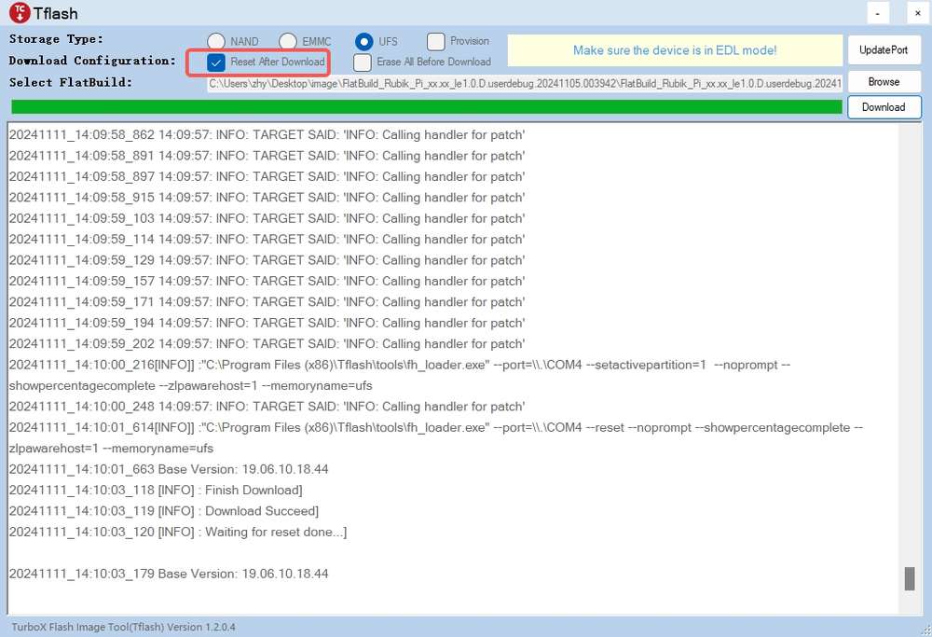Image resolution: width=932 pixels, height=637 pixels.
Task: Click log line with --setactivepartition=1 command
Action: pyautogui.click(x=400, y=375)
